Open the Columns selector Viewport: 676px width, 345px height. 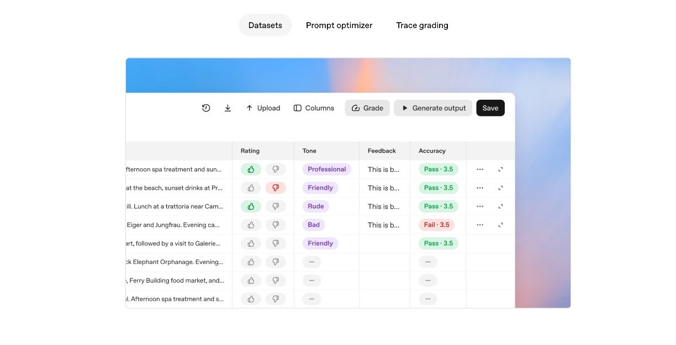coord(314,108)
